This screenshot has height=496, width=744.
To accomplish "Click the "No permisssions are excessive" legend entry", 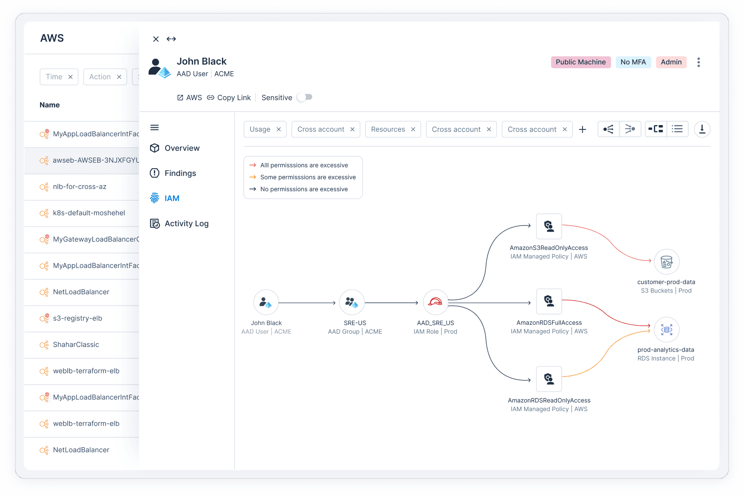I will (298, 189).
